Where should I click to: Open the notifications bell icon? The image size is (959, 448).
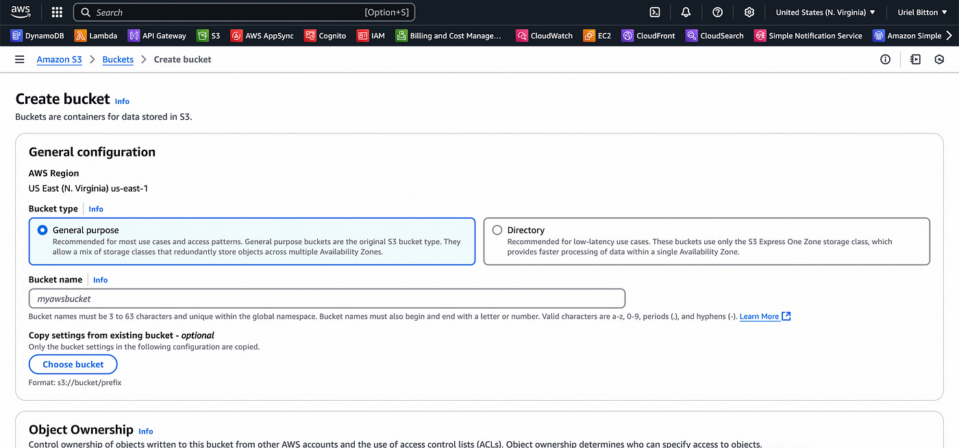point(686,12)
